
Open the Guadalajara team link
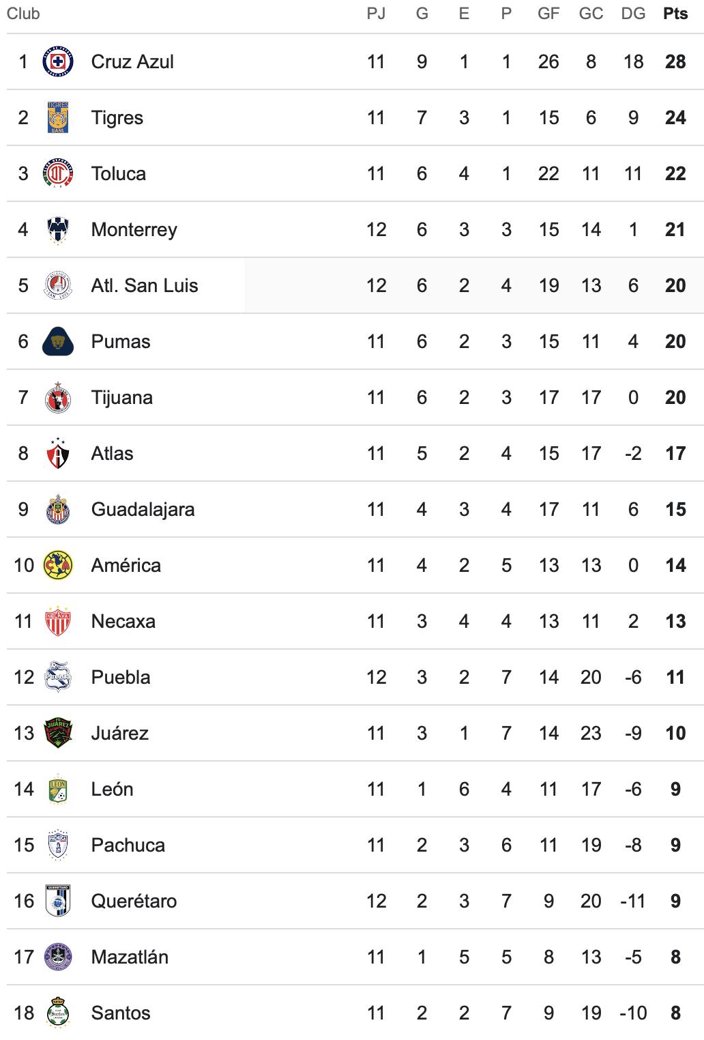[143, 509]
